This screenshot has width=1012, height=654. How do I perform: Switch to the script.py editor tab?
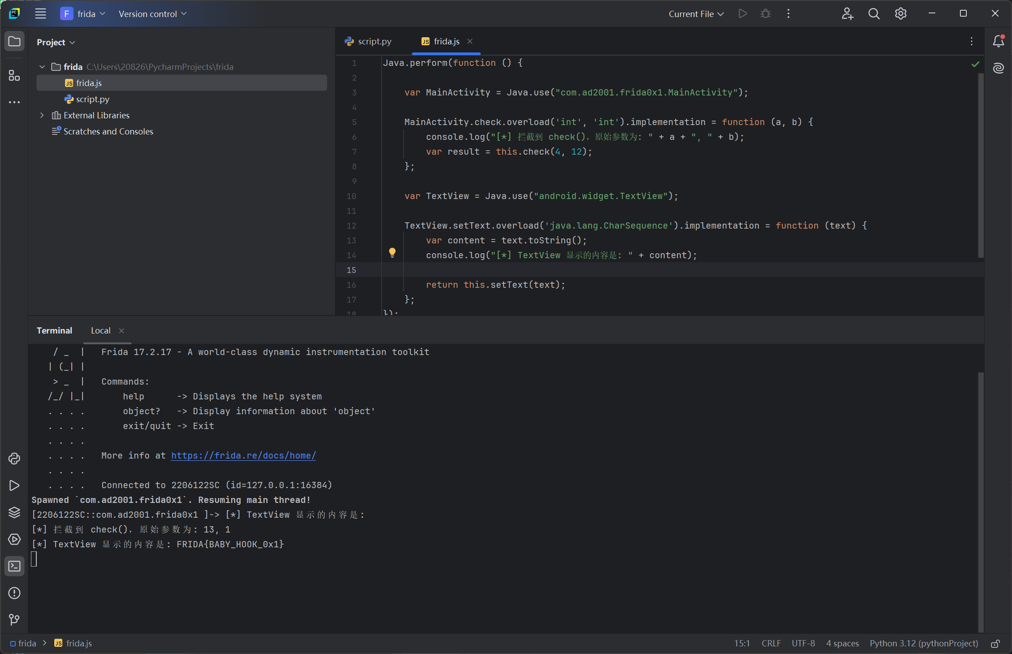[368, 41]
